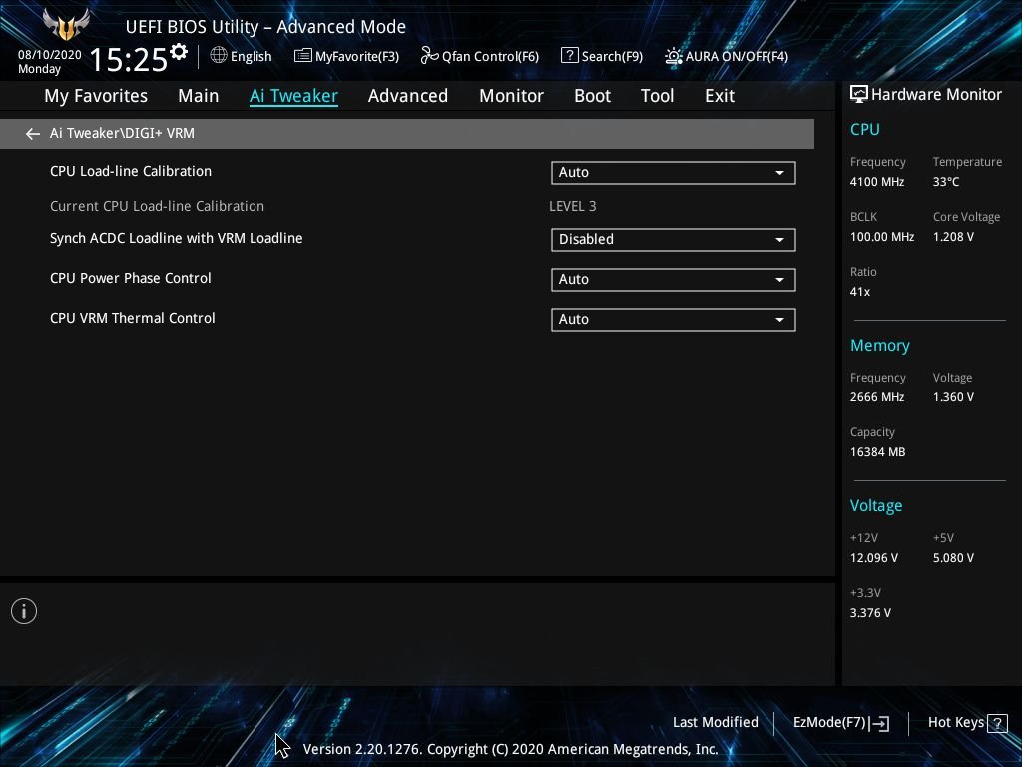The image size is (1022, 767).
Task: Launch Qfan Control(F6)
Action: coord(480,56)
